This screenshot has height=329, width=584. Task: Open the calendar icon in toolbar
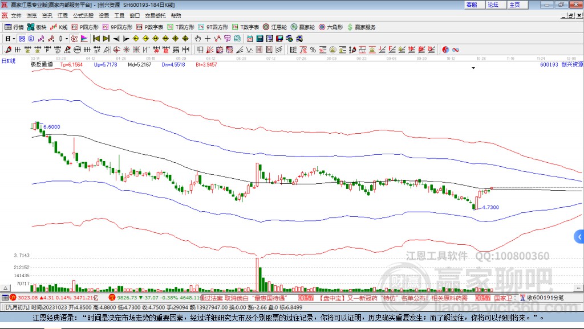point(250,39)
